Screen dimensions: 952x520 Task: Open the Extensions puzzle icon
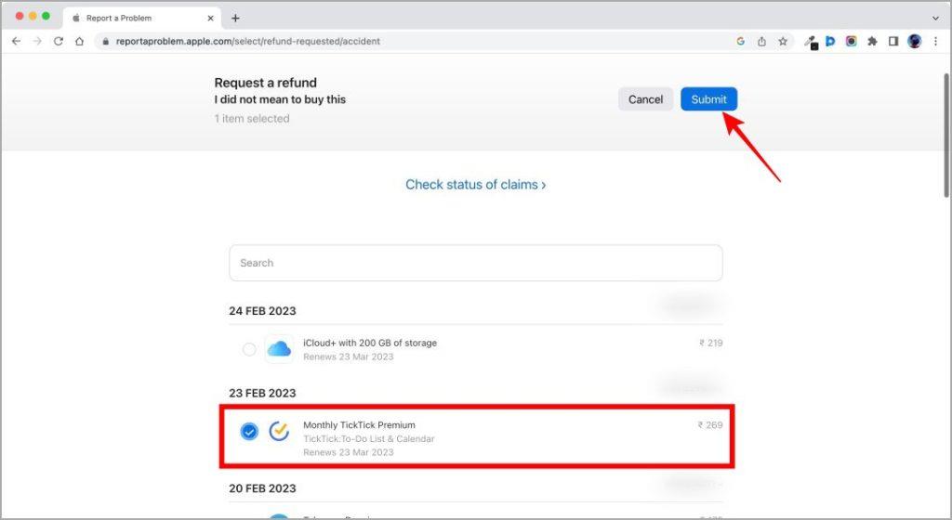pos(872,41)
